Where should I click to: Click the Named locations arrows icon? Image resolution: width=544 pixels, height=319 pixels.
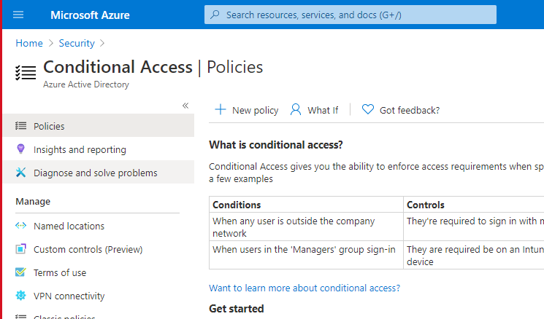(20, 226)
